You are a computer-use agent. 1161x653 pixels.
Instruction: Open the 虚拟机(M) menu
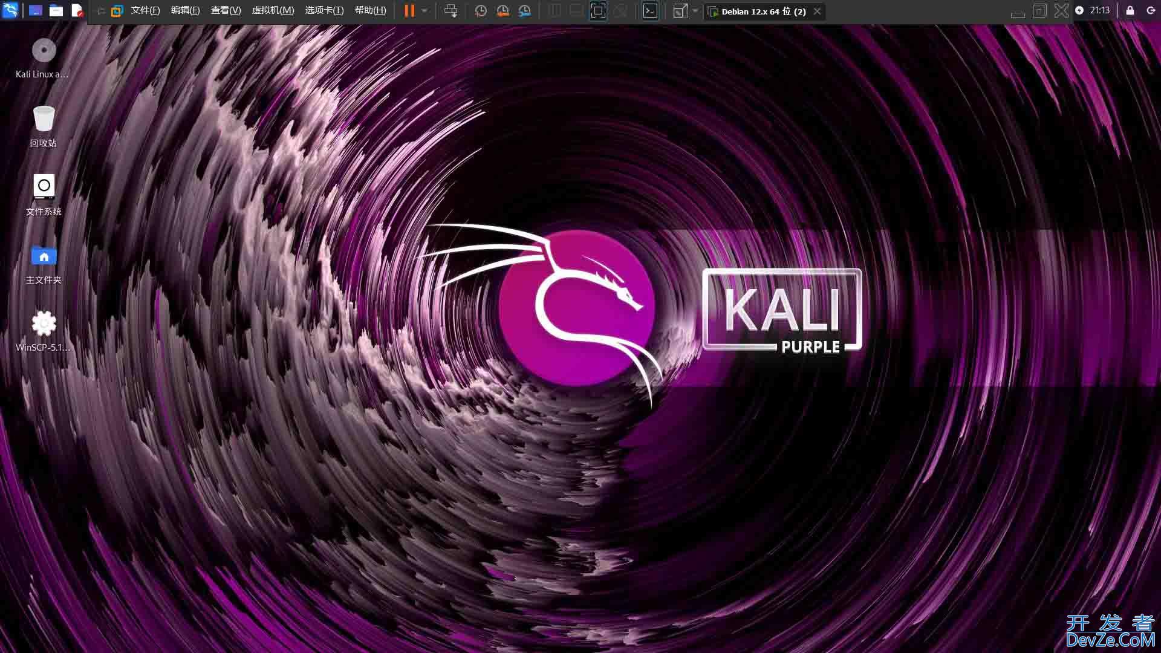click(x=273, y=11)
